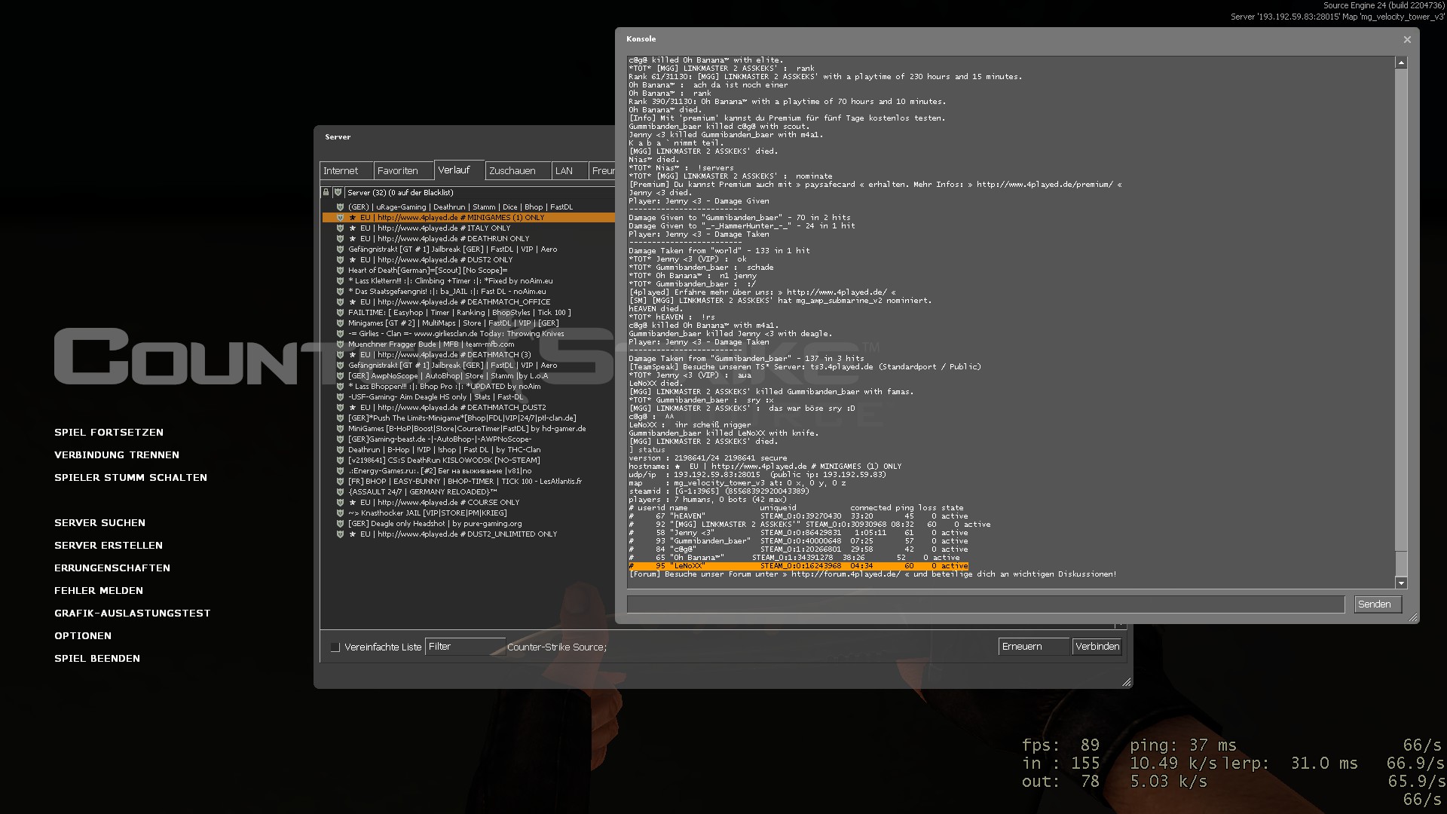The height and width of the screenshot is (814, 1447).
Task: Switch to the Internet tab
Action: (346, 171)
